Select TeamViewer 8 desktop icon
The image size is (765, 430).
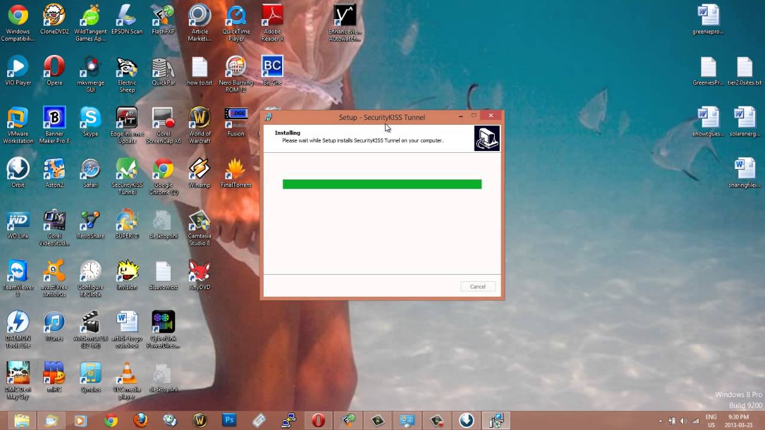18,278
